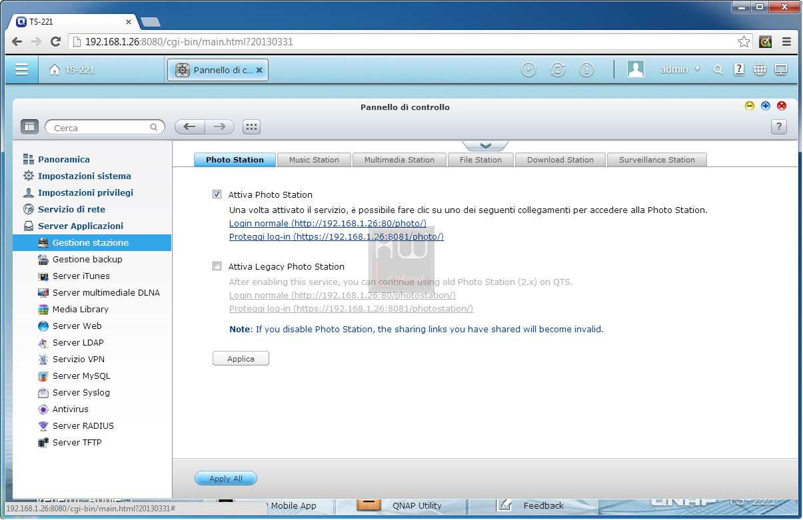Click the admin user avatar icon
The width and height of the screenshot is (803, 520).
click(636, 69)
